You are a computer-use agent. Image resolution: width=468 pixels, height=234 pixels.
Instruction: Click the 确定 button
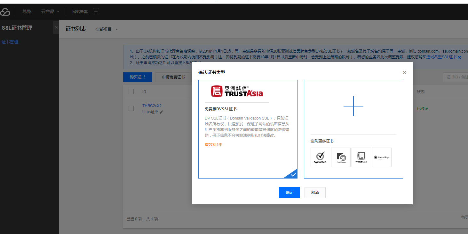[290, 193]
